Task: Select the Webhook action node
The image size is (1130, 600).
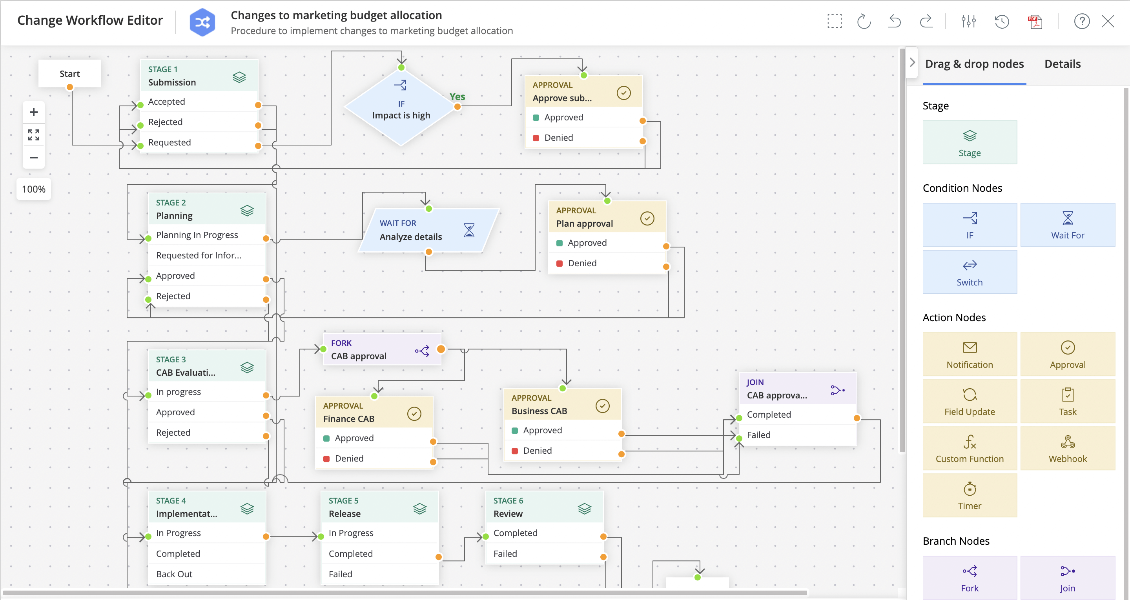Action: (x=1067, y=448)
